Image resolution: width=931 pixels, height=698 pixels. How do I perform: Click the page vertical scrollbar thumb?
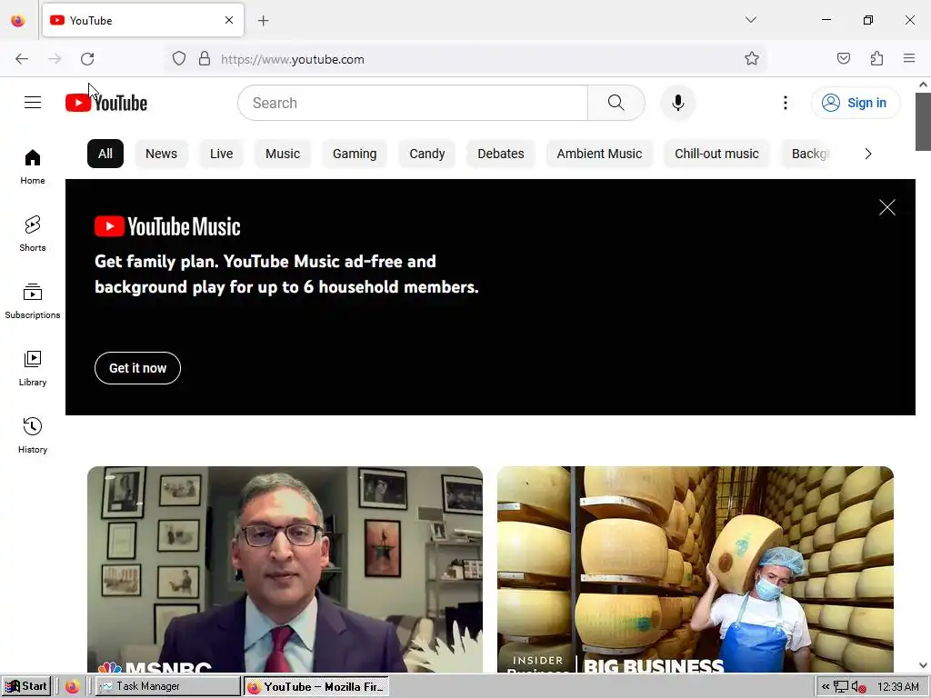tap(923, 122)
